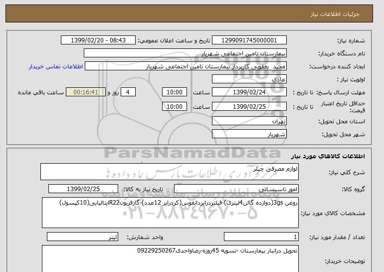Click the response deadline date 1399/02/24
Image resolution: width=384 pixels, height=272 pixels.
[249, 92]
